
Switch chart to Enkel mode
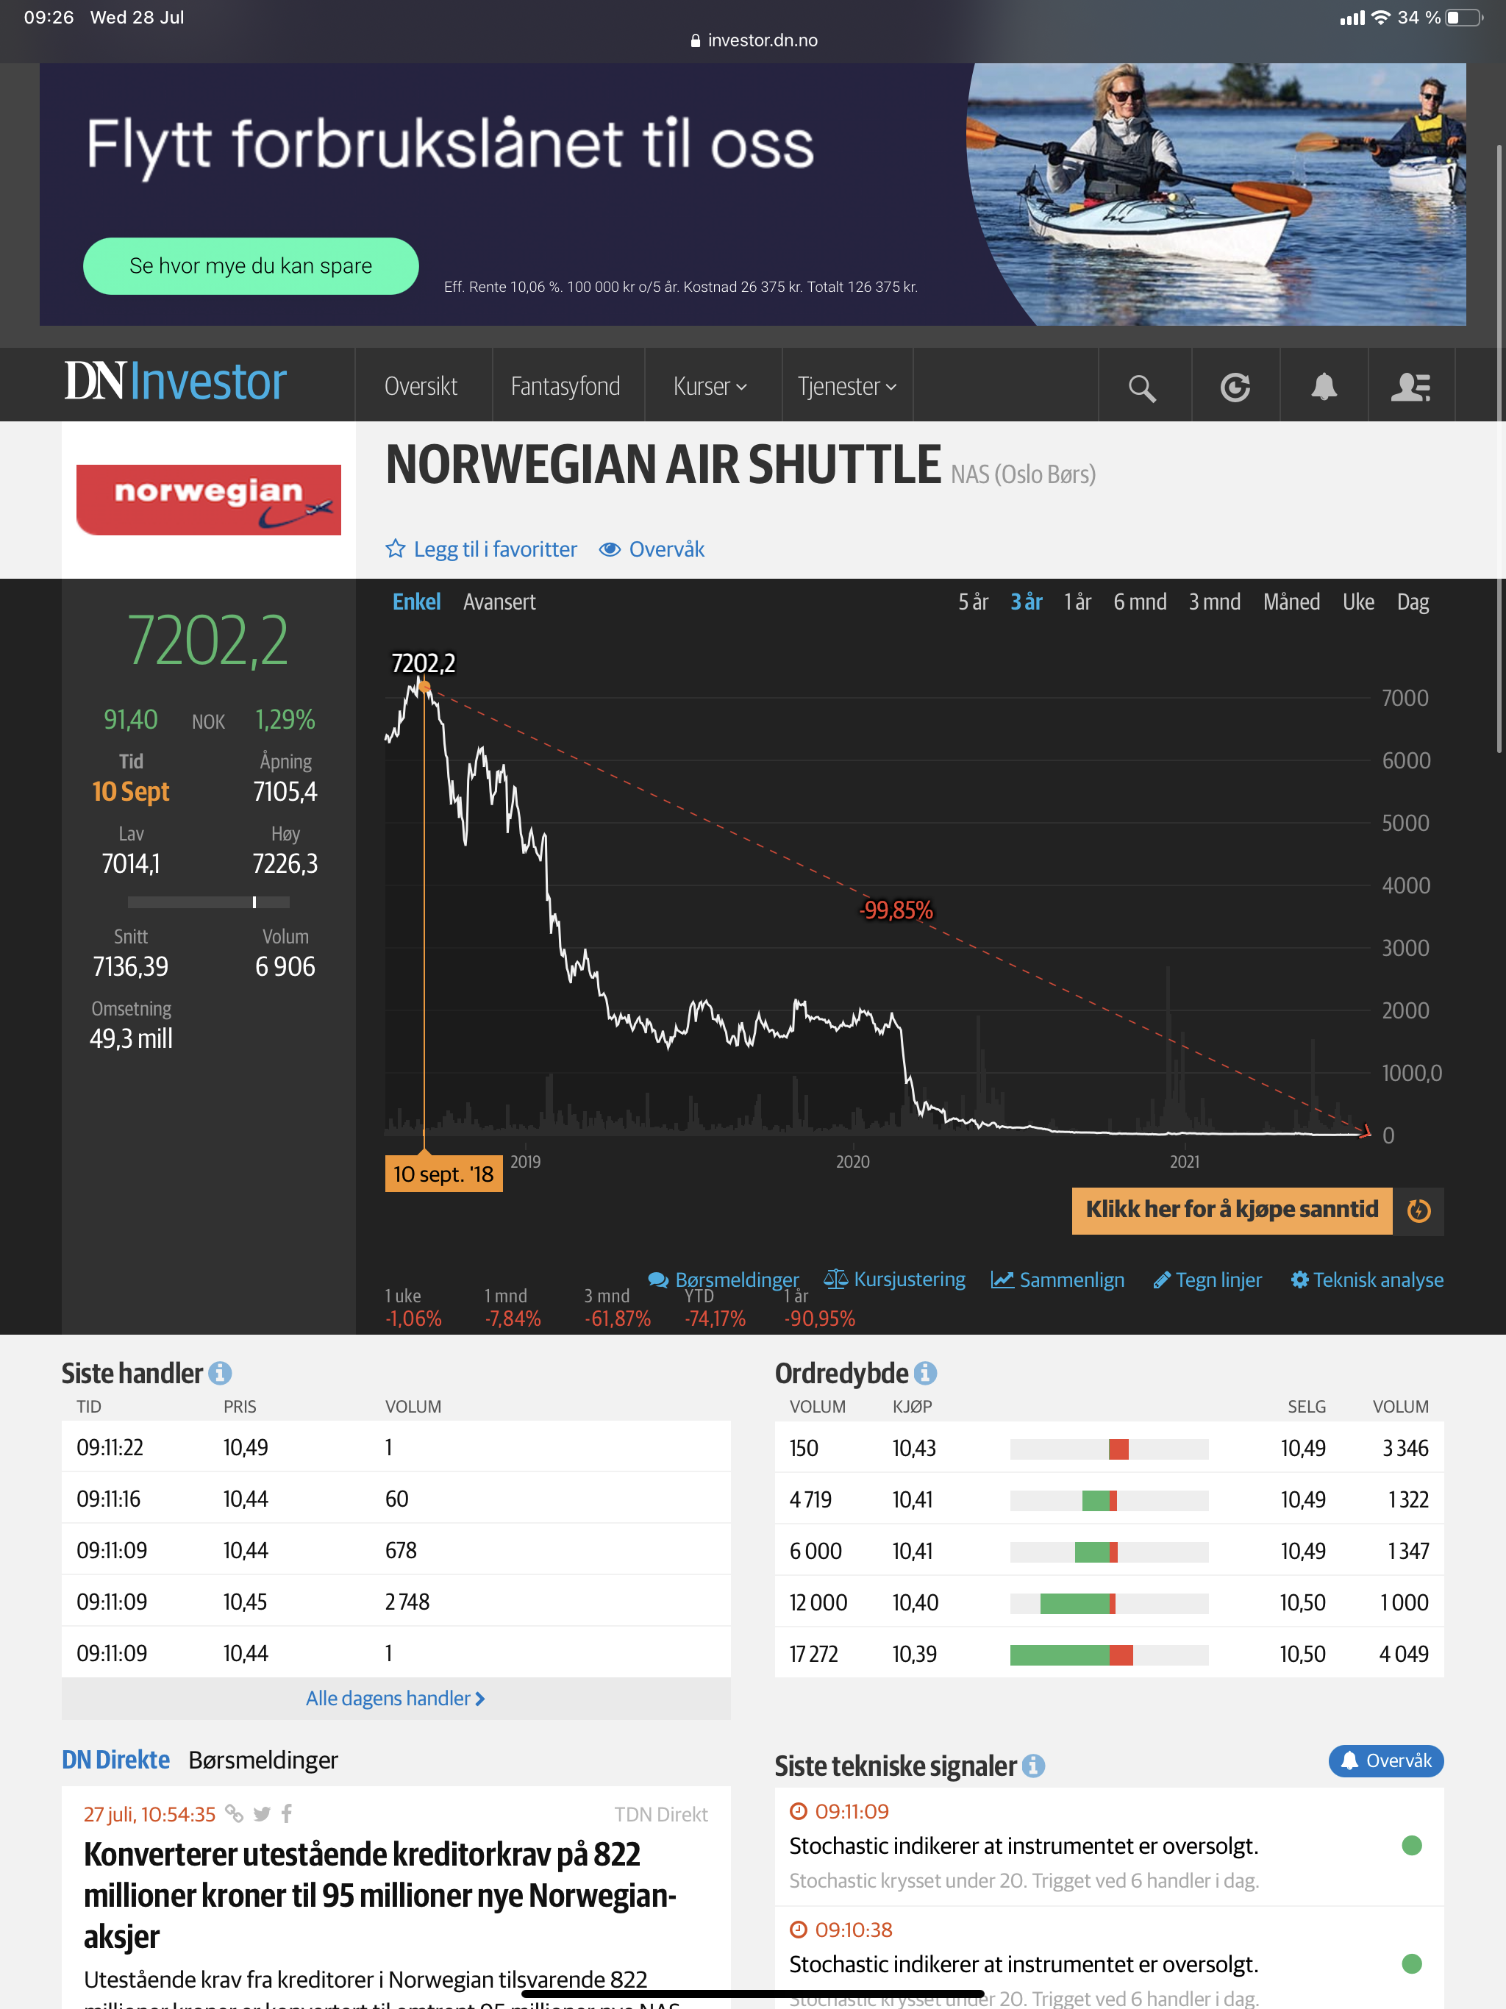point(416,602)
